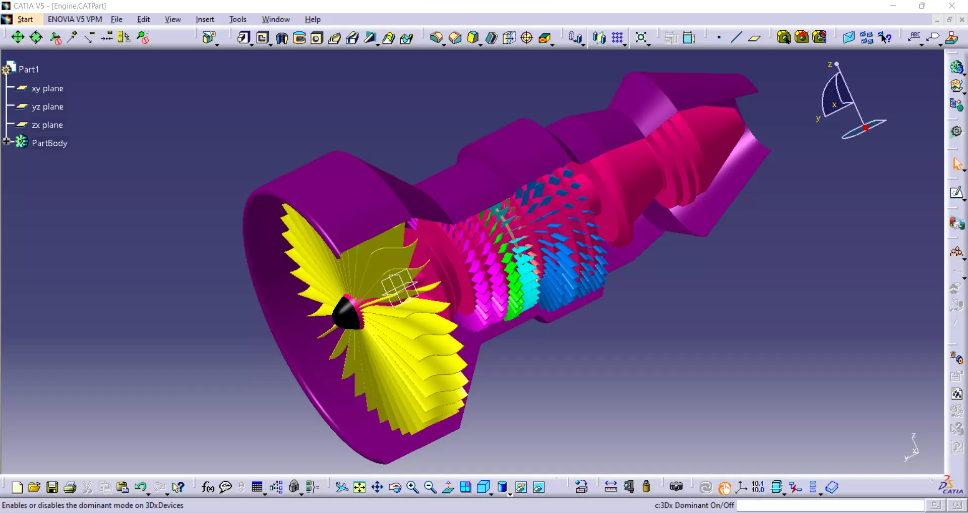
Task: Open the Tools menu
Action: coord(237,19)
